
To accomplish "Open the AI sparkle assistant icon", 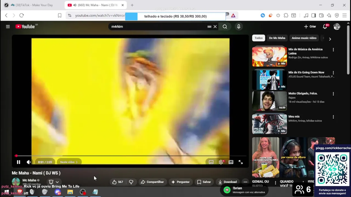I will point(329,16).
